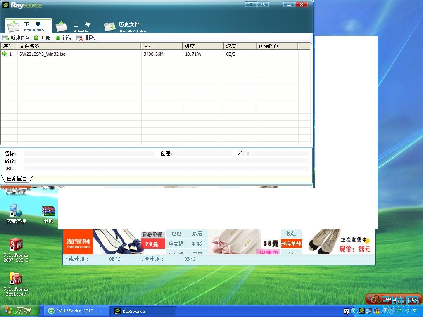The image size is (423, 317).
Task: Open the SolidWorks Explorer desktop icon
Action: point(16,284)
